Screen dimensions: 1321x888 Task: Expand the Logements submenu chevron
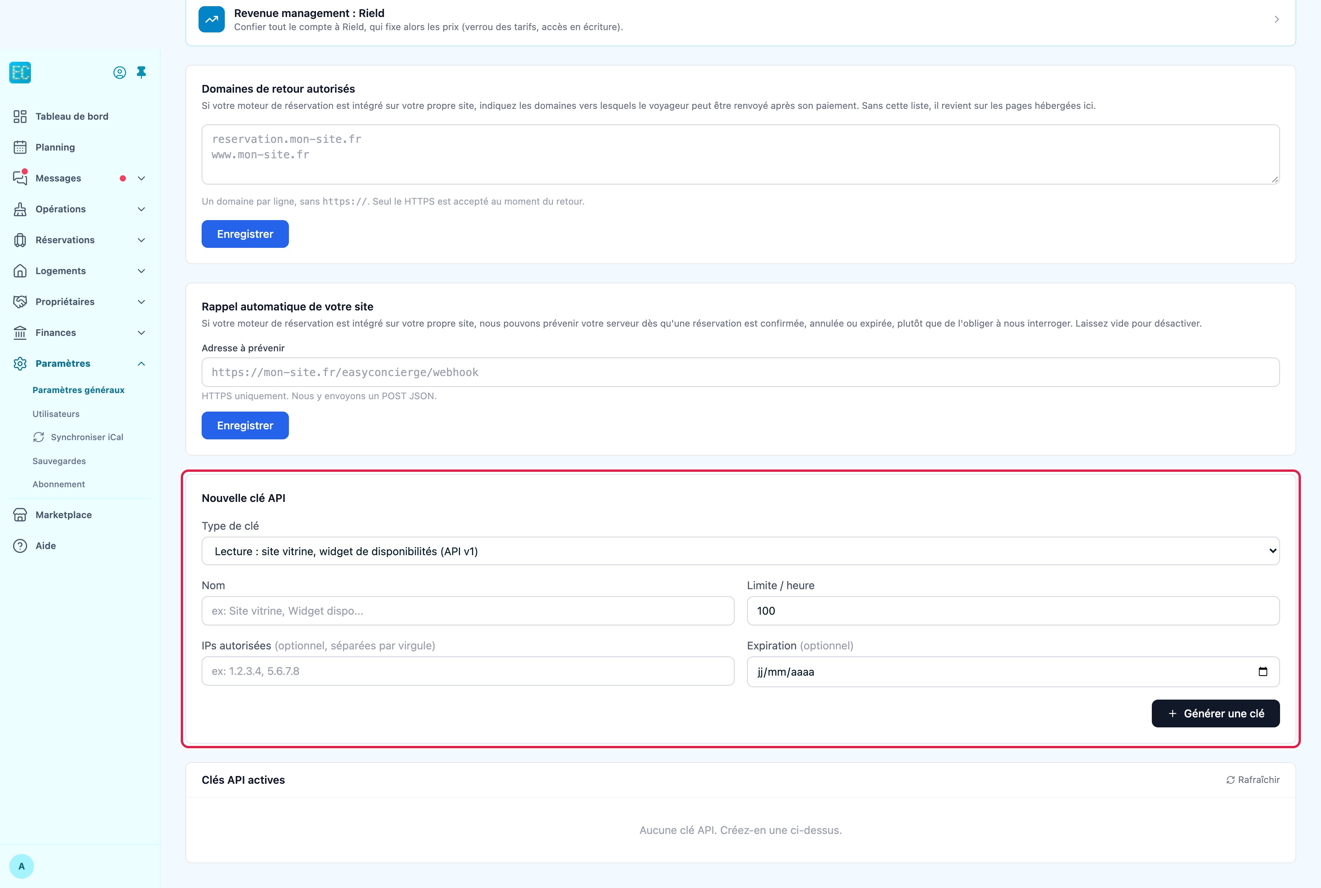coord(142,271)
